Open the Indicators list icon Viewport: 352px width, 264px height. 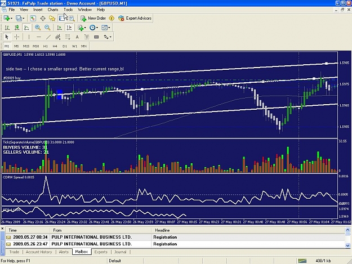click(x=81, y=28)
